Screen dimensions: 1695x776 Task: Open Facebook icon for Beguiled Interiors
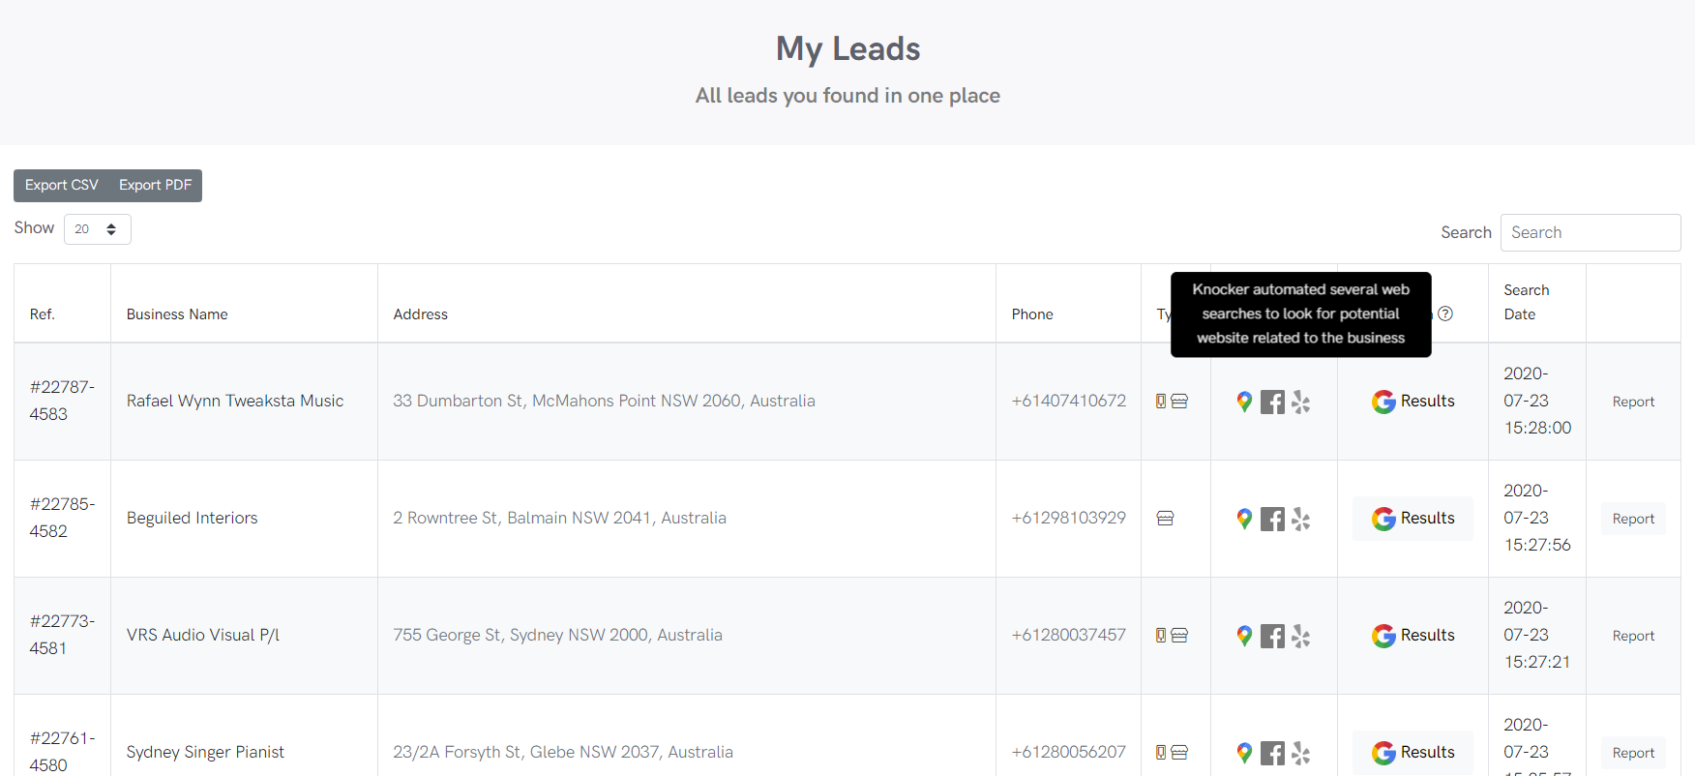click(1272, 520)
